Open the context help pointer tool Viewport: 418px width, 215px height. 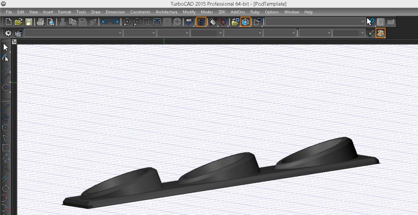371,22
